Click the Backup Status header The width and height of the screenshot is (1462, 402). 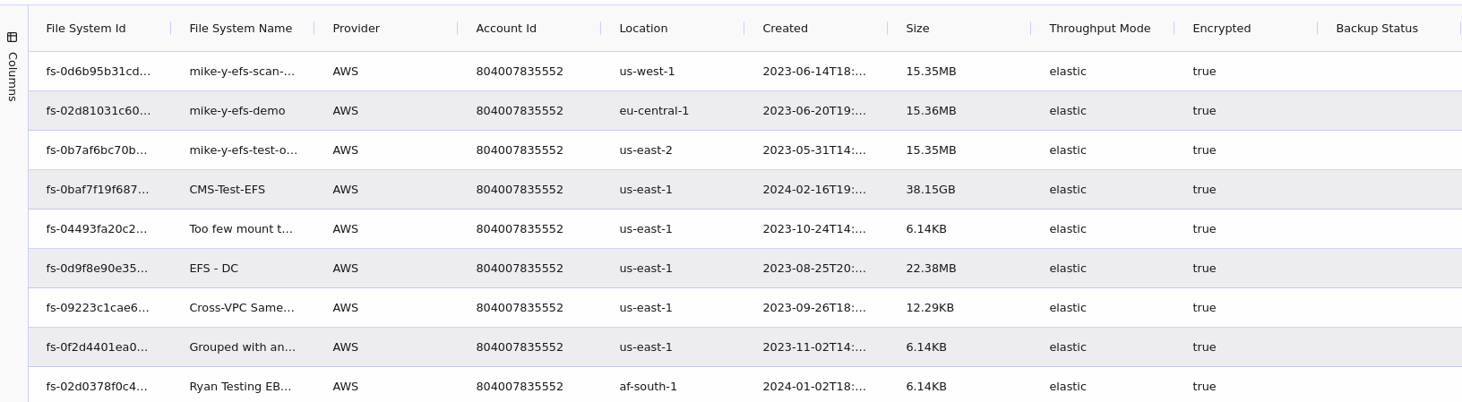click(1376, 29)
